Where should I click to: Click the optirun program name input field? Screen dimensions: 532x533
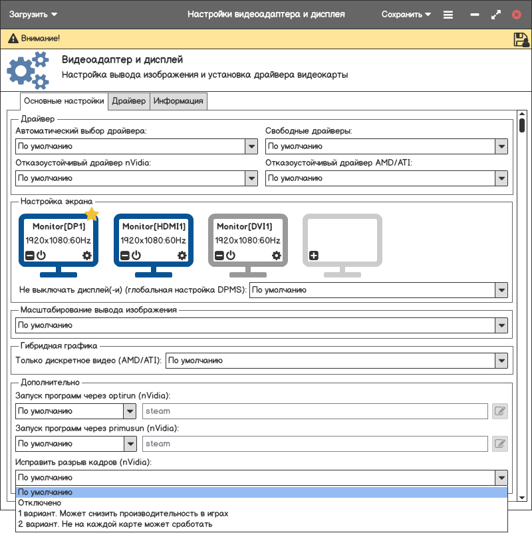pos(315,411)
